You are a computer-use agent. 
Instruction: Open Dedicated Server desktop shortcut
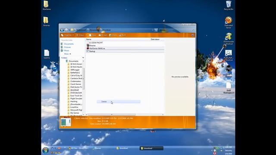(x=229, y=22)
